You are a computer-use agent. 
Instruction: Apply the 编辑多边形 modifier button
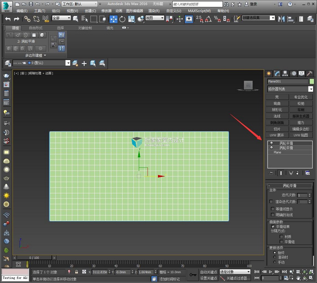(x=301, y=129)
